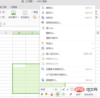
Task: Click the Cut (剪切) scissors icon
Action: pyautogui.click(x=43, y=13)
